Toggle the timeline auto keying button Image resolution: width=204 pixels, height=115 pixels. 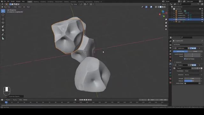click(76, 100)
